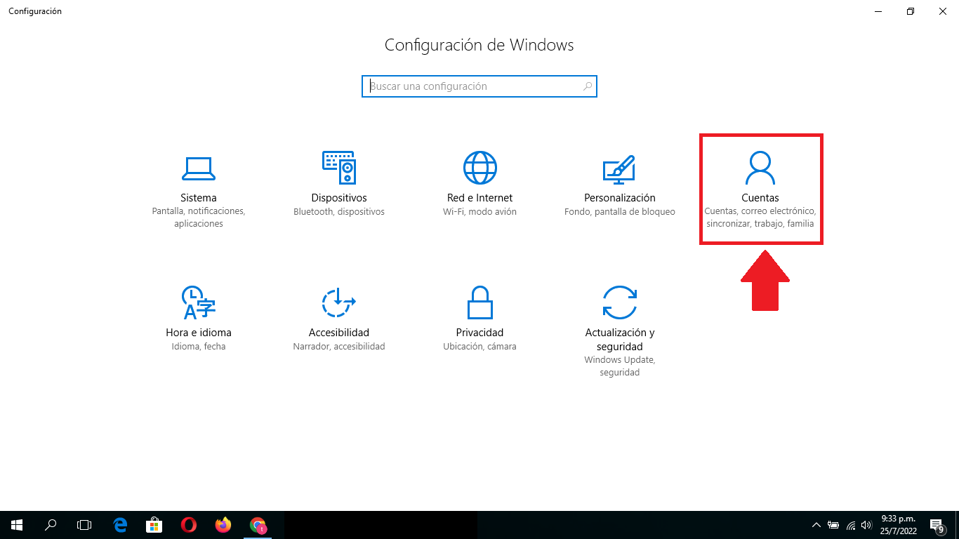
Task: Launch Firefox from the taskbar
Action: tap(223, 525)
